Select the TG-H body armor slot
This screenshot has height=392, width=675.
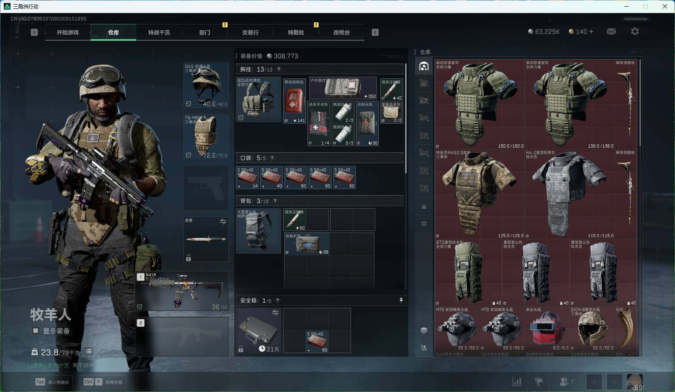[x=206, y=137]
